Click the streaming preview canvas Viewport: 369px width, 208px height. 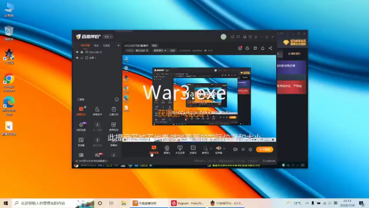199,98
